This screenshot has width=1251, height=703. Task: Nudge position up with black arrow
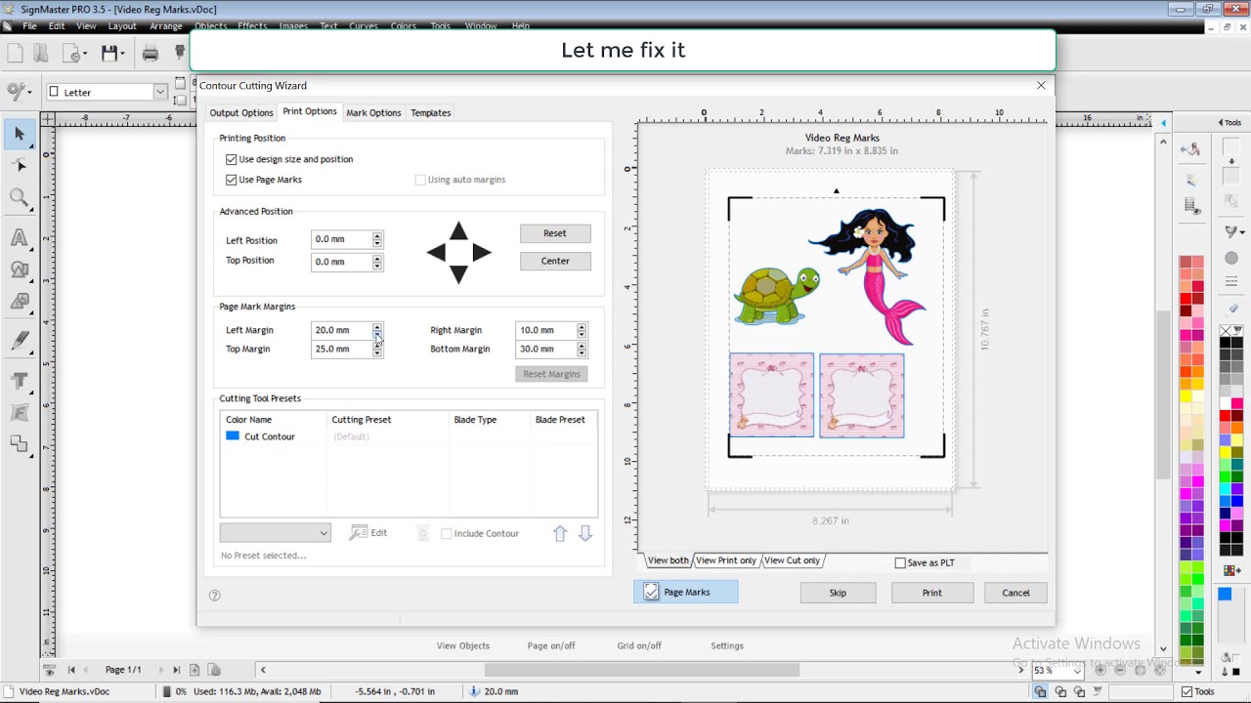tap(459, 231)
